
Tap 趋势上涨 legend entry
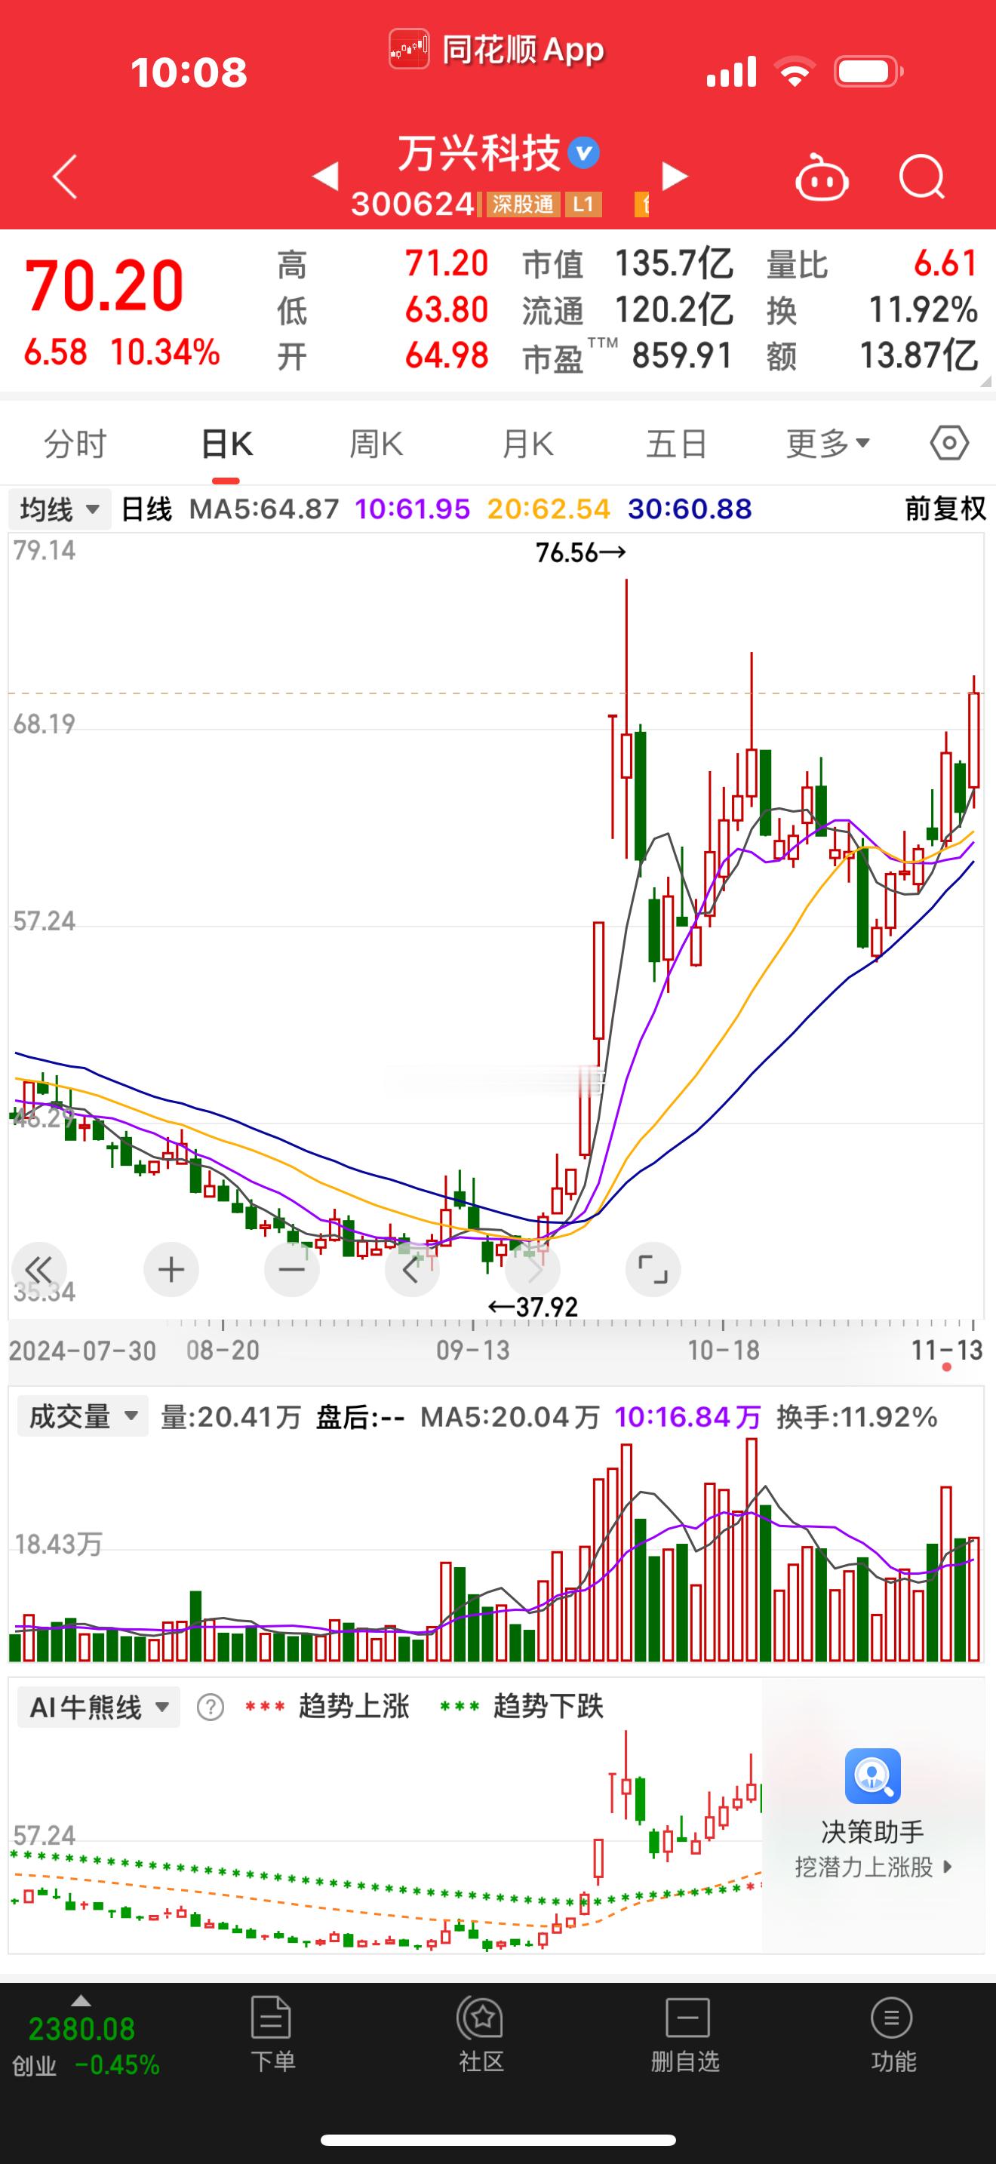(x=327, y=1706)
